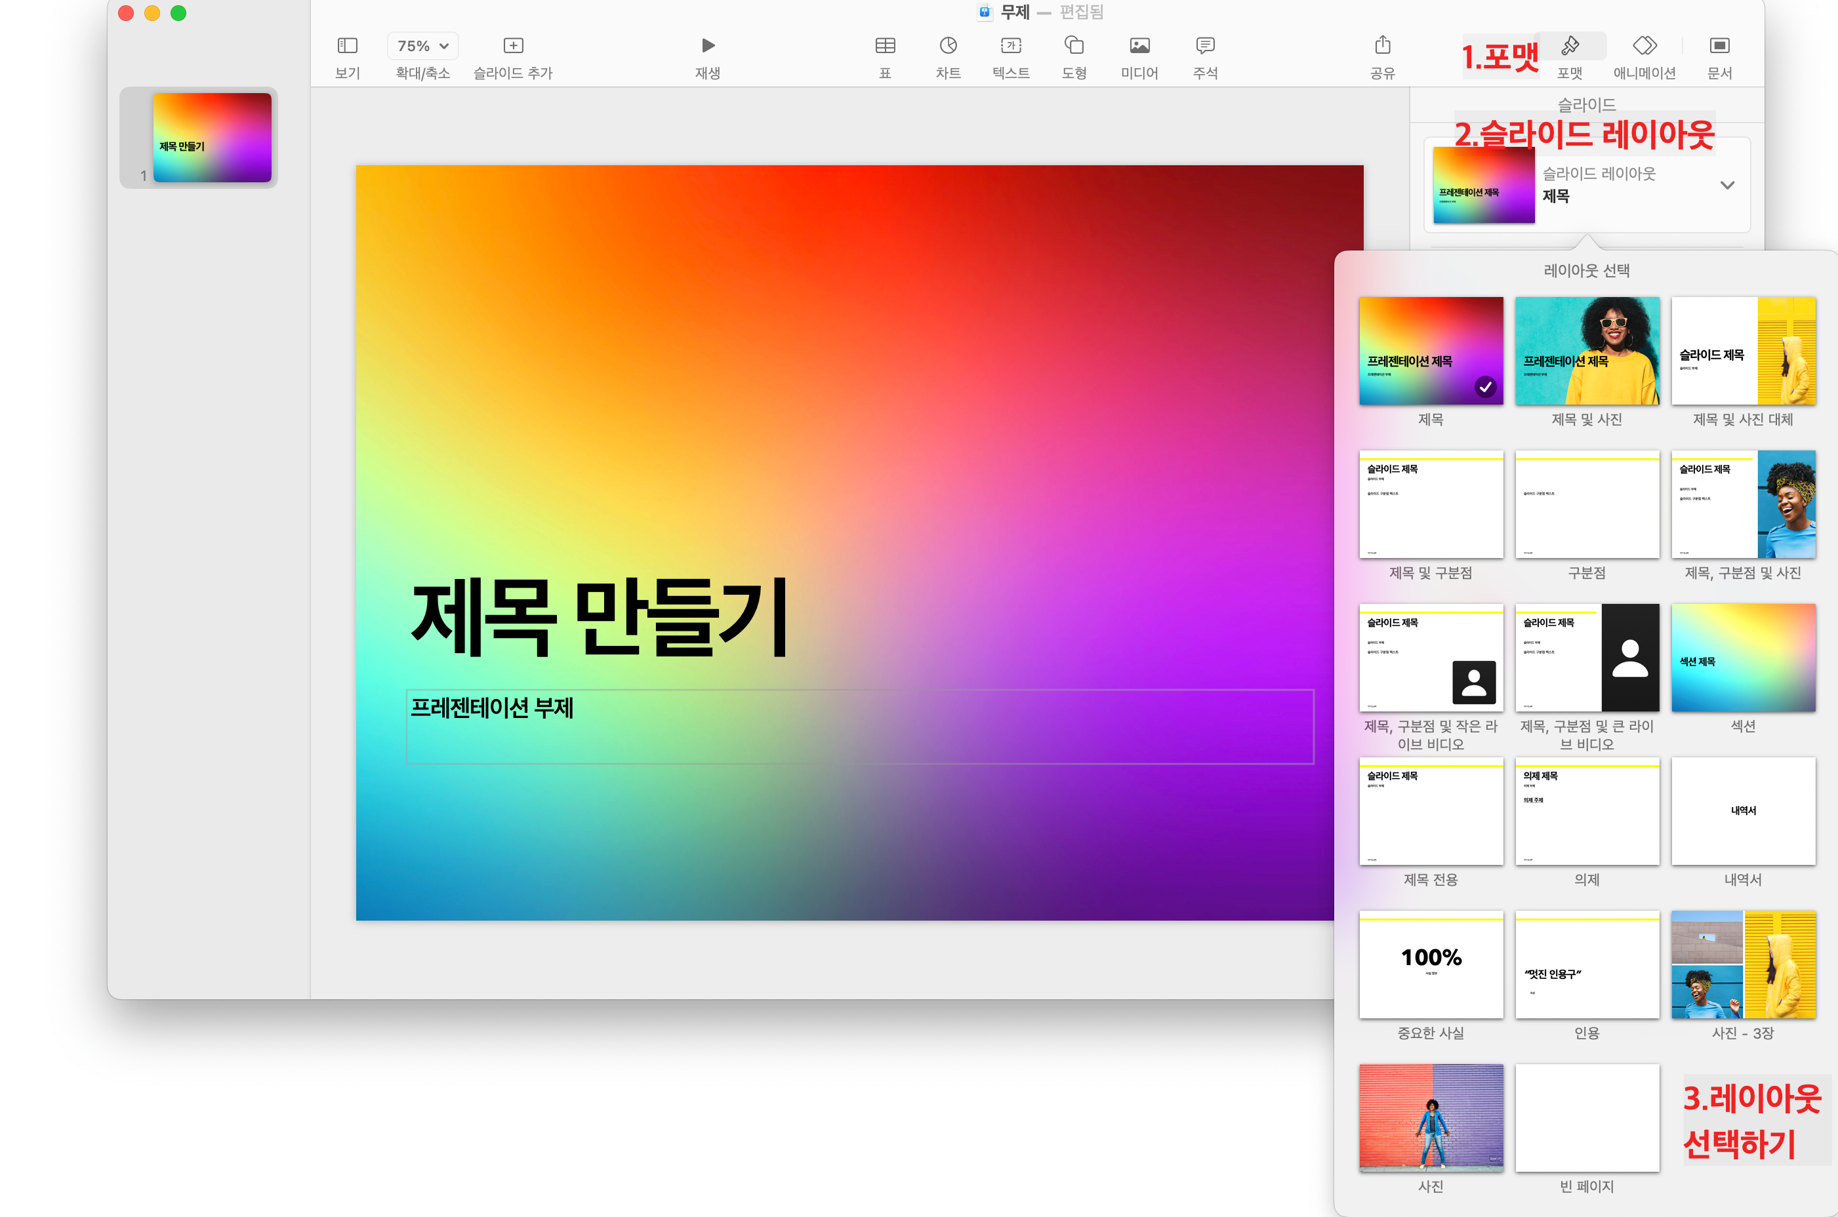Image resolution: width=1838 pixels, height=1217 pixels.
Task: Expand the slide layout (슬라이드 레이아웃) chevron
Action: [1727, 186]
